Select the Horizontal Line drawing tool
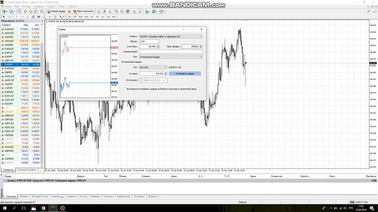The height and width of the screenshot is (212, 378). tap(22, 17)
